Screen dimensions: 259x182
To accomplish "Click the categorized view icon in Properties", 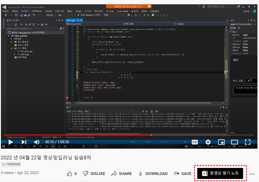I will coord(231,28).
